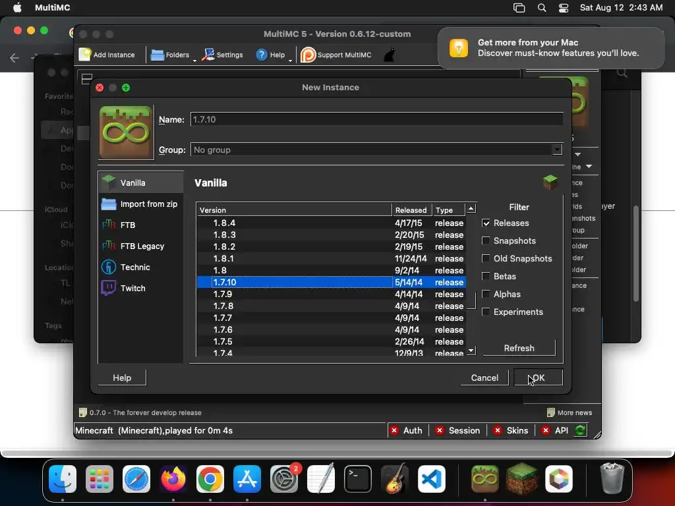
Task: Open Firefox from the dock
Action: pos(173,479)
